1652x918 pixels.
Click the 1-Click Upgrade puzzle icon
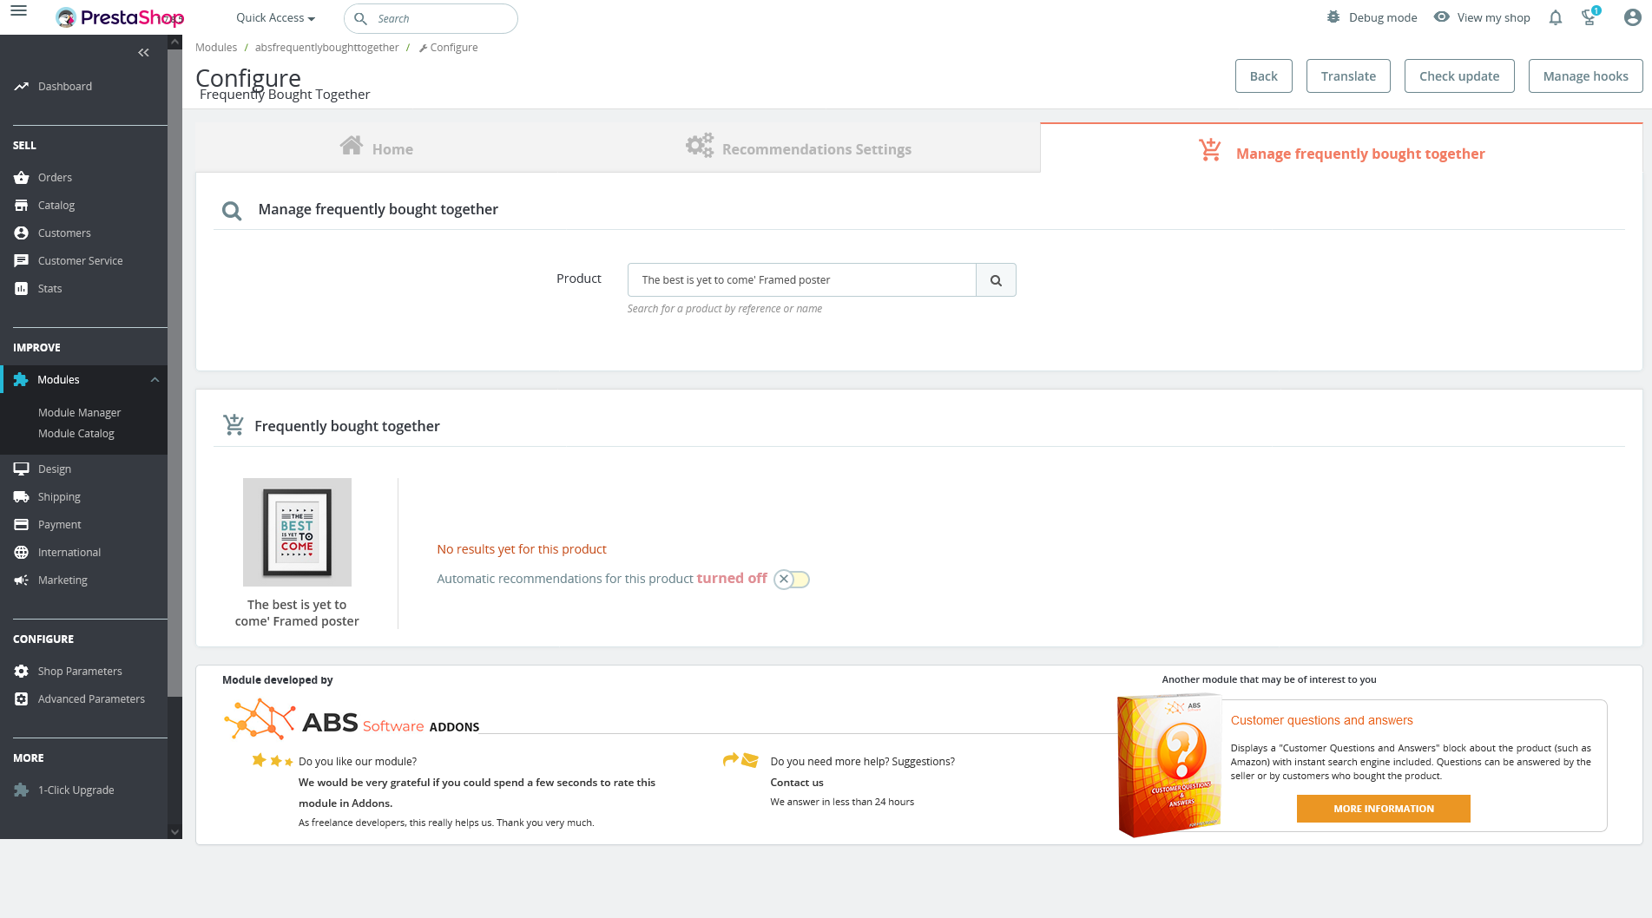pyautogui.click(x=22, y=790)
